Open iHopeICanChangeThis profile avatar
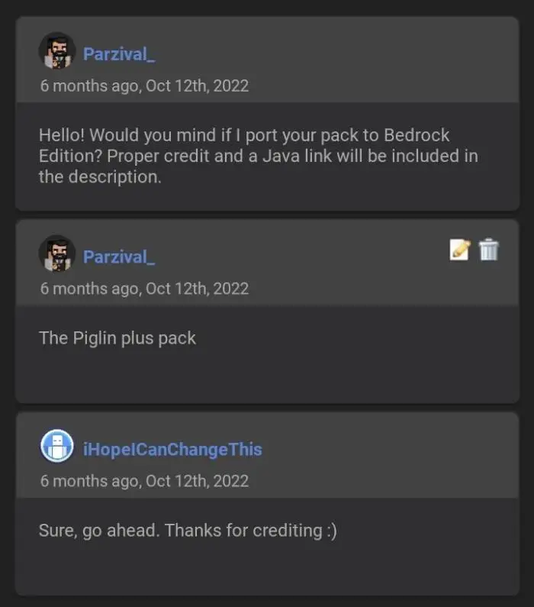Screen dimensions: 534x607 (57, 447)
